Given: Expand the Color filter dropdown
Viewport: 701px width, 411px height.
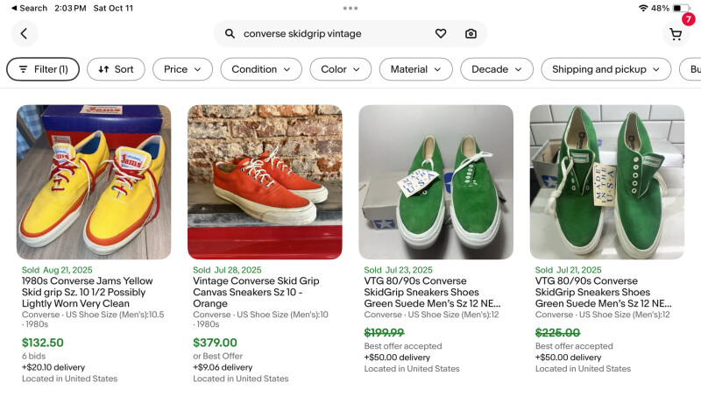Looking at the screenshot, I should pyautogui.click(x=340, y=69).
